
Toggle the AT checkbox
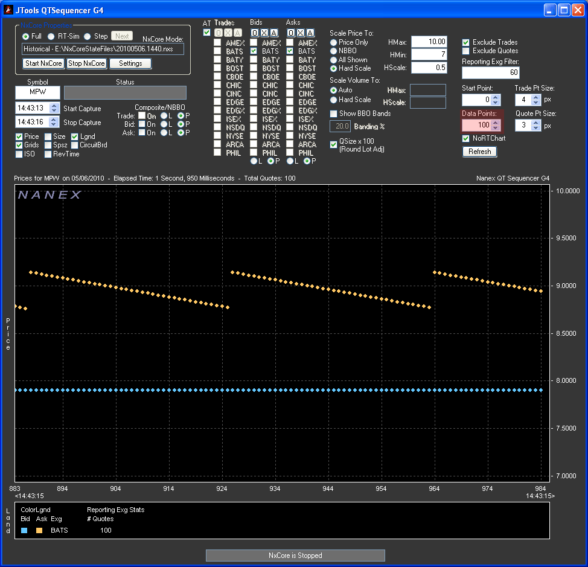206,32
